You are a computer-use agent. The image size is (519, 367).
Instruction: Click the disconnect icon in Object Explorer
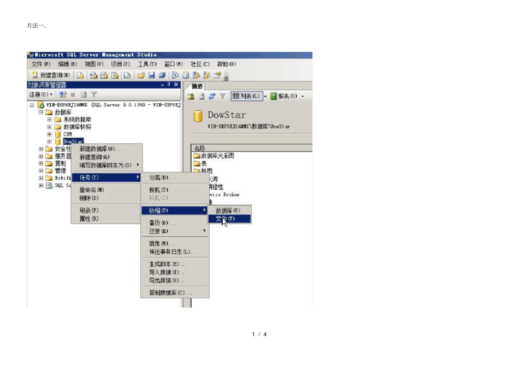click(63, 94)
